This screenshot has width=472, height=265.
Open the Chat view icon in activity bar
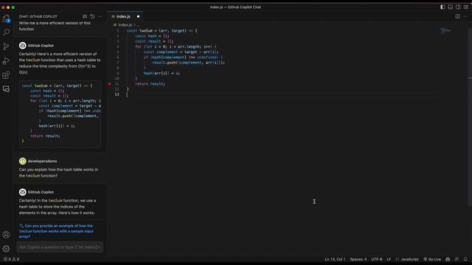pyautogui.click(x=6, y=89)
